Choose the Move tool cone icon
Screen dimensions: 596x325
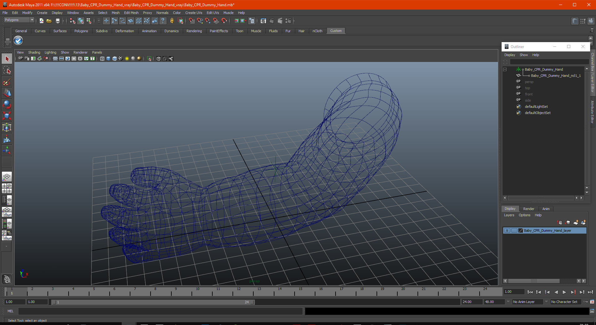7,93
